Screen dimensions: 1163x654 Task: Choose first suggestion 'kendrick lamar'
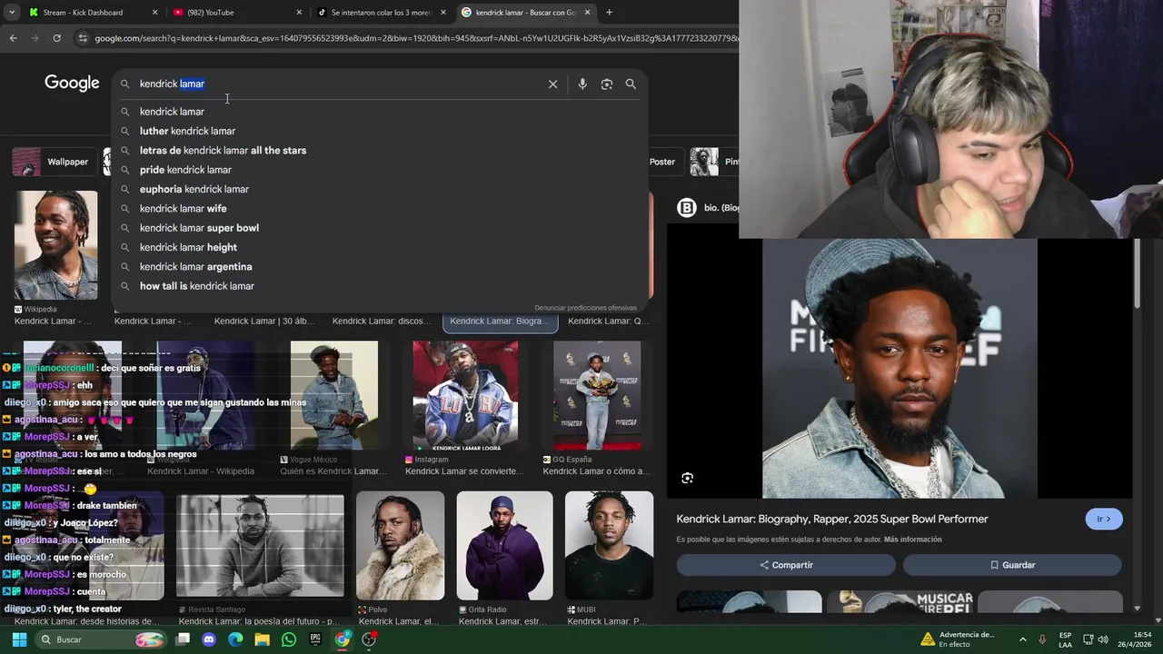[x=379, y=112]
